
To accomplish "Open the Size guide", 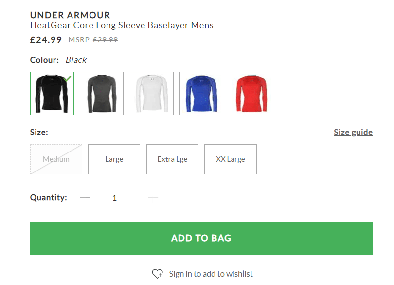I will 353,132.
